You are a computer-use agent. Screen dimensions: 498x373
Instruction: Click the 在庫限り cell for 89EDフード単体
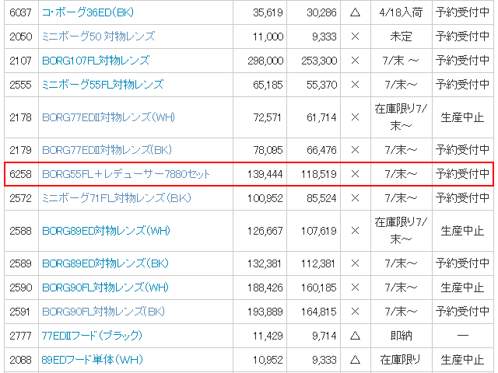[x=401, y=360]
